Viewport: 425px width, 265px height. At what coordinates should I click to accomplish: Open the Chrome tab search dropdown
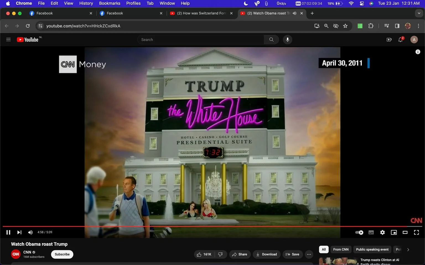[419, 13]
